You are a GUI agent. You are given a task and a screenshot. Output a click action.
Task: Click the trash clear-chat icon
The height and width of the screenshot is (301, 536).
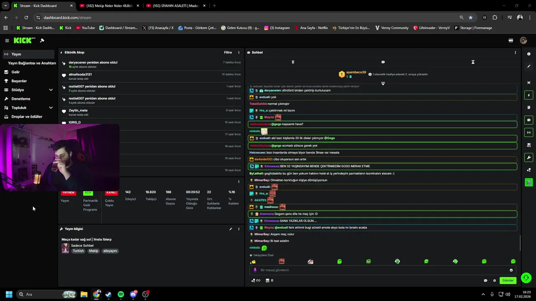(x=293, y=62)
